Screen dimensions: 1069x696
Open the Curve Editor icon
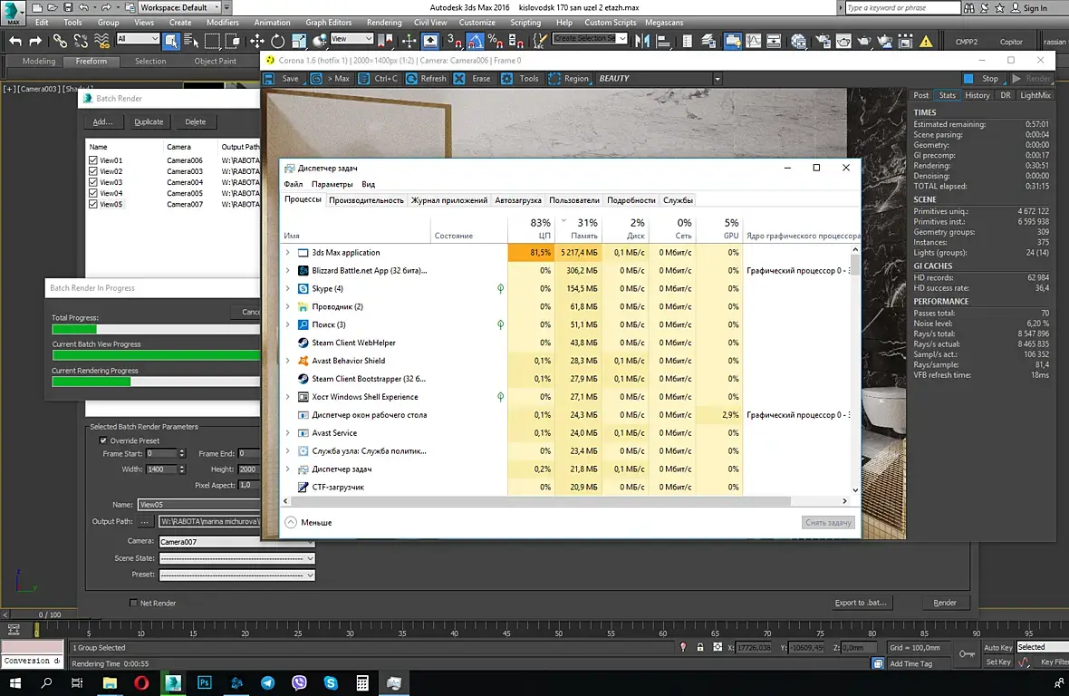(x=754, y=42)
